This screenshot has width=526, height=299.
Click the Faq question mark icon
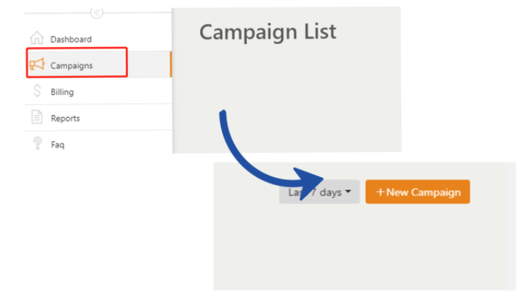pyautogui.click(x=37, y=144)
